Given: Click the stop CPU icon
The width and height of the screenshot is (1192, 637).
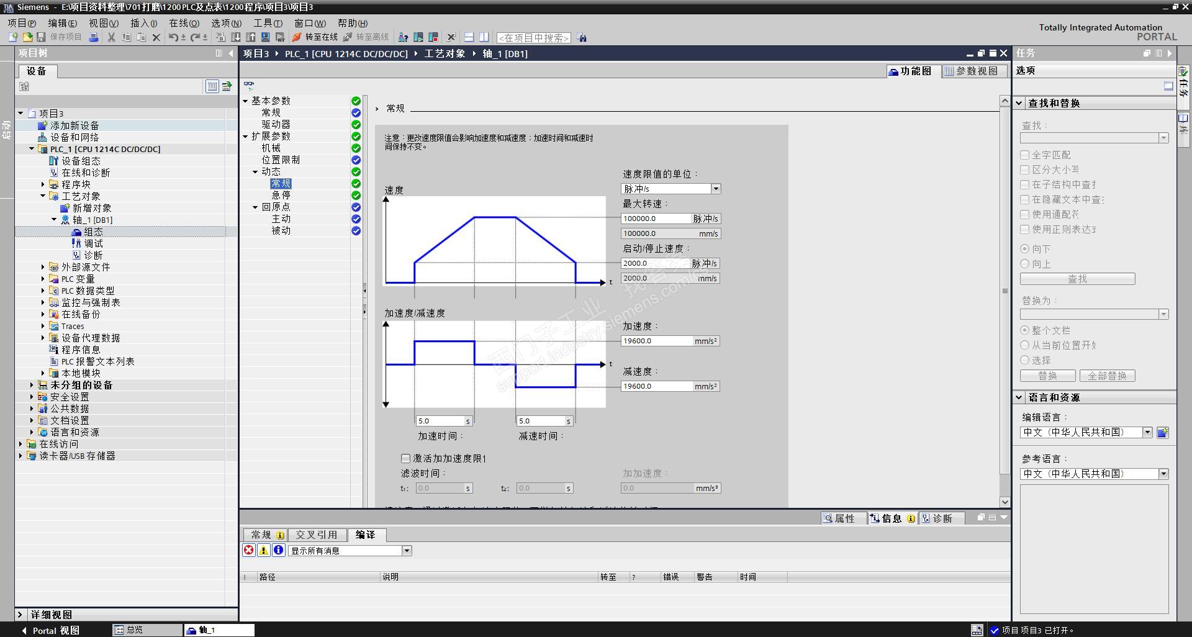Looking at the screenshot, I should click(433, 37).
